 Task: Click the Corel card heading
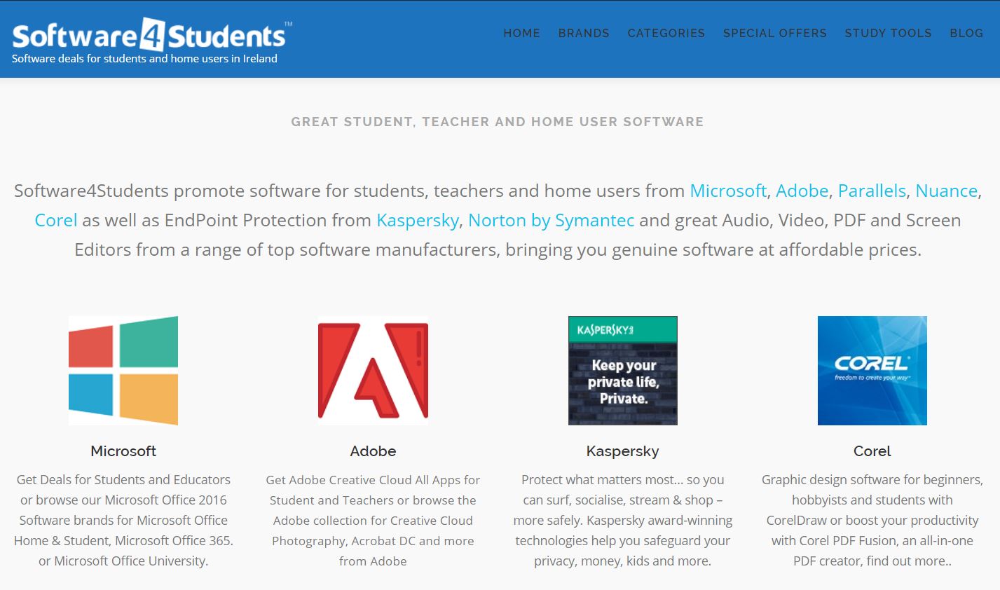(x=872, y=451)
